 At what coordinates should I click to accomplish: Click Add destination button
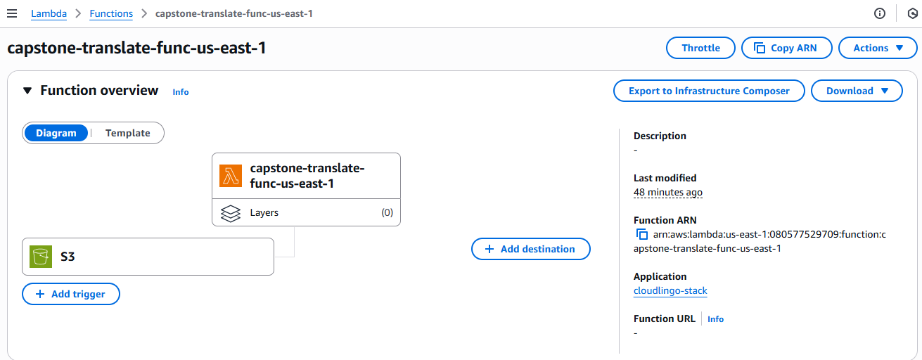[530, 249]
